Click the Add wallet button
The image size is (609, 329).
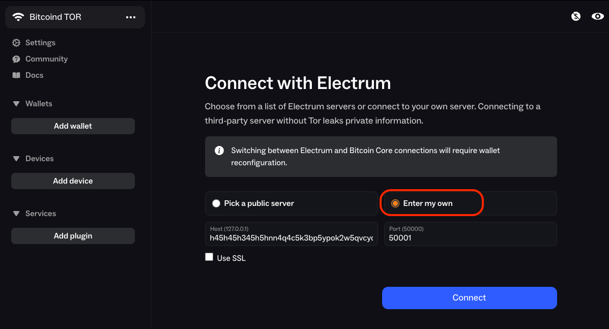(x=73, y=126)
